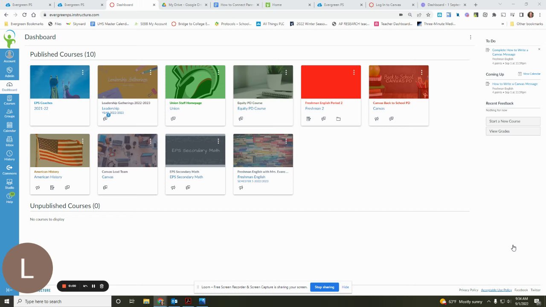Open assignments icon on American History card
This screenshot has width=546, height=307.
click(x=52, y=187)
